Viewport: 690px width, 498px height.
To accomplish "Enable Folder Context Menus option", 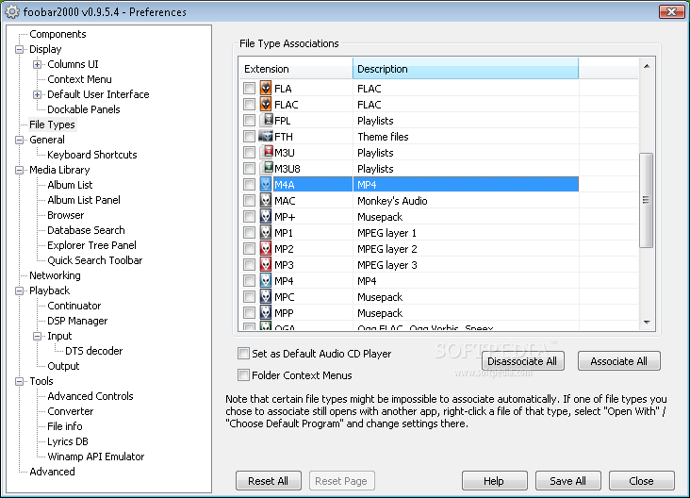I will pyautogui.click(x=243, y=375).
